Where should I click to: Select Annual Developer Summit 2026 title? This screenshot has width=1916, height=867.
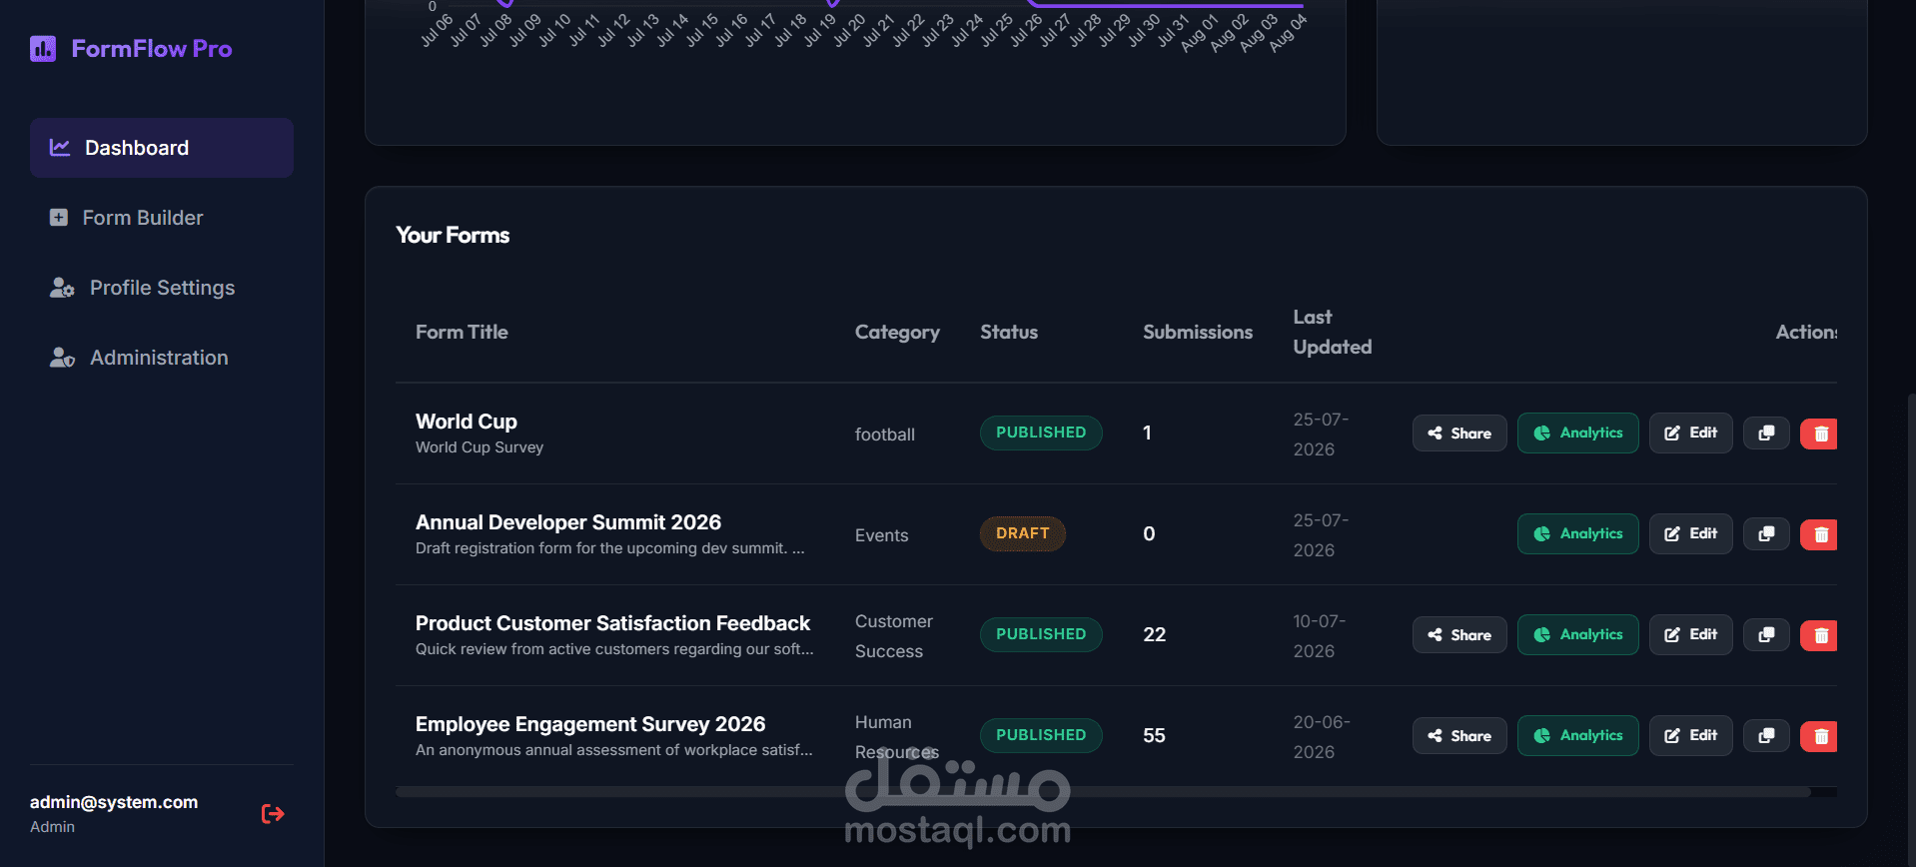click(x=568, y=522)
